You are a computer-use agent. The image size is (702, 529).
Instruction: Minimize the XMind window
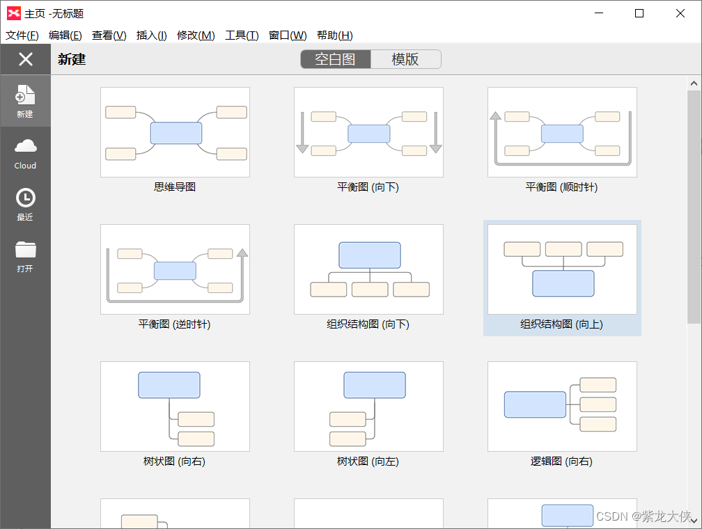click(x=599, y=13)
